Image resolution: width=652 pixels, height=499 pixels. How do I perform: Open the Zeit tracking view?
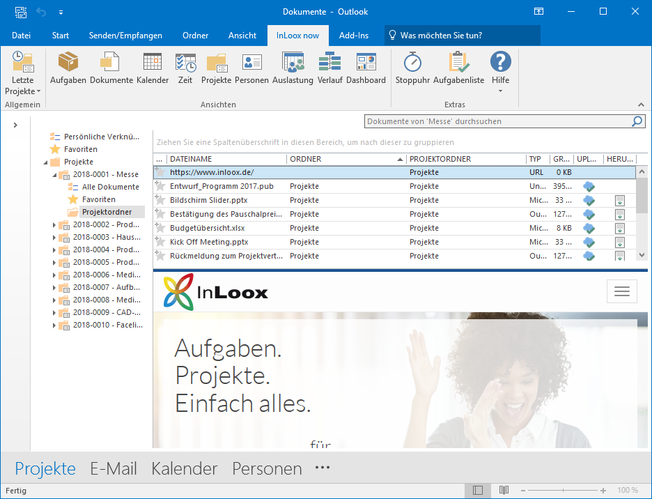[185, 68]
